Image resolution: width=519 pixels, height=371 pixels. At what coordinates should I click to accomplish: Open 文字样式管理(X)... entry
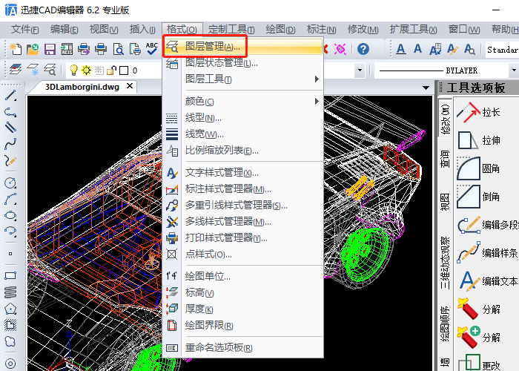click(244, 173)
